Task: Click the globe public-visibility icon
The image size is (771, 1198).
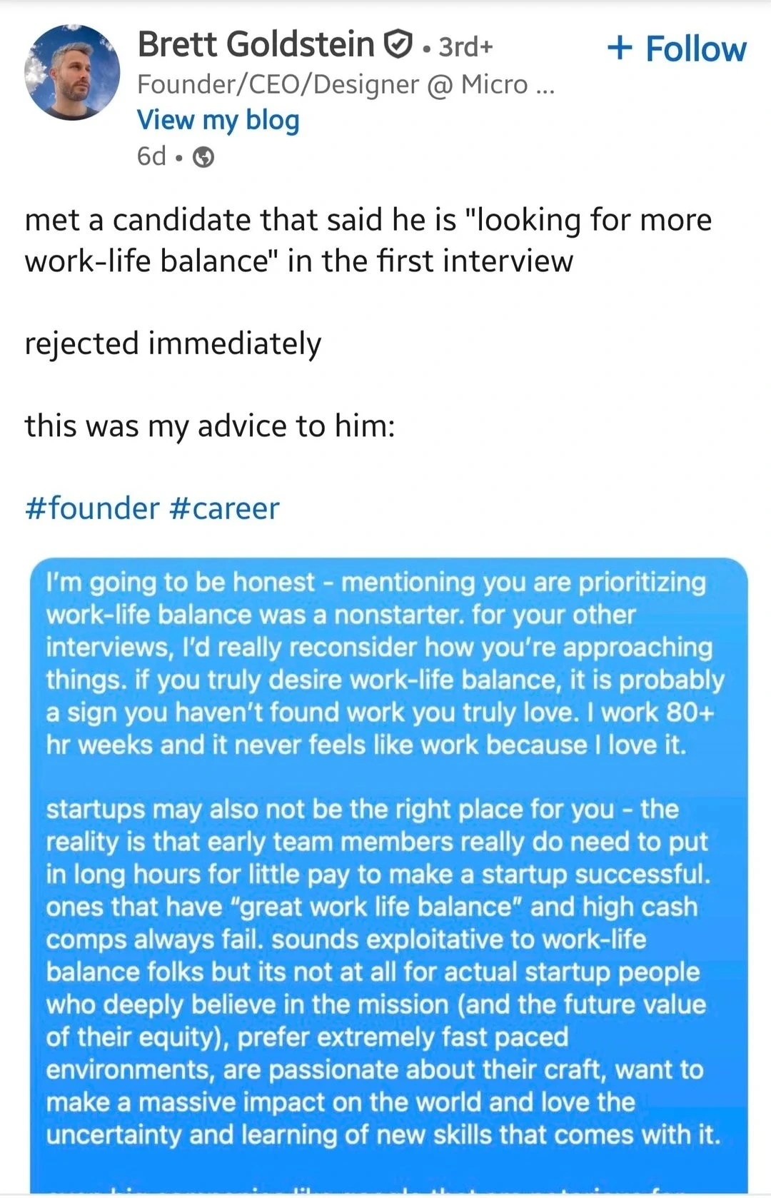Action: 204,157
